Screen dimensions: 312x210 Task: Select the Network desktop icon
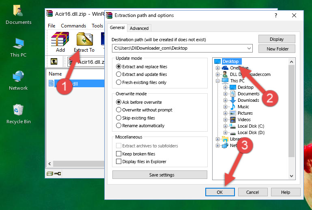coord(18,80)
